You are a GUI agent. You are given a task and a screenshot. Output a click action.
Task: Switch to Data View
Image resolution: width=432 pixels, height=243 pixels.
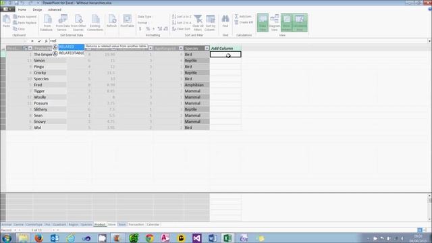click(x=263, y=22)
